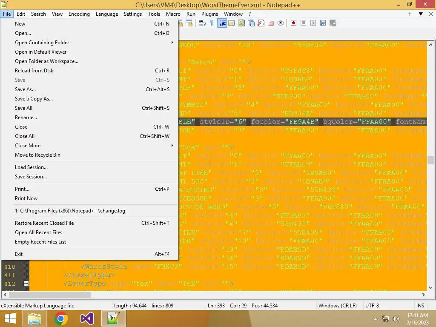
Task: Click the INS status bar indicator
Action: [420, 306]
